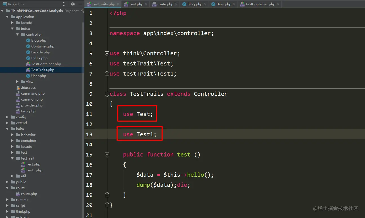Expand the public folder

[7, 182]
